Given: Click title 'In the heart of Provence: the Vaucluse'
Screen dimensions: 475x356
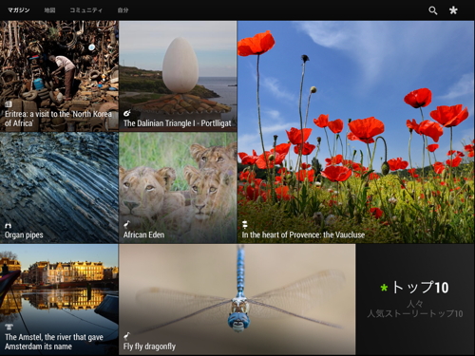Looking at the screenshot, I should [x=303, y=234].
